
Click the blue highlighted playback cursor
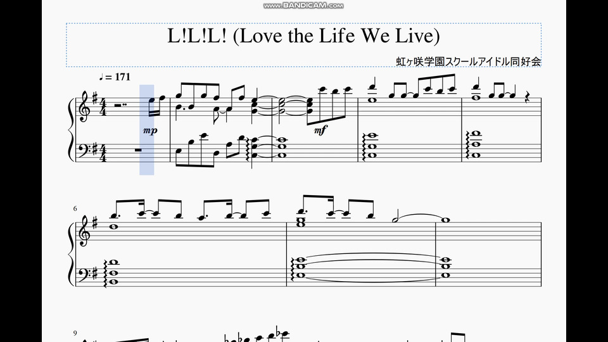point(146,130)
